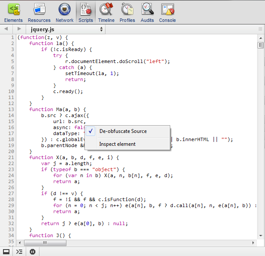Click the text 'if (!c.isReady) {'
Viewport: 265px width, 256px height.
pyautogui.click(x=66, y=49)
